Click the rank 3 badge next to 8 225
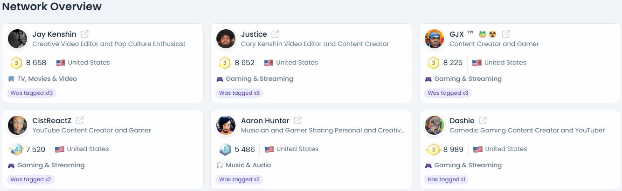The width and height of the screenshot is (622, 191). click(x=434, y=63)
